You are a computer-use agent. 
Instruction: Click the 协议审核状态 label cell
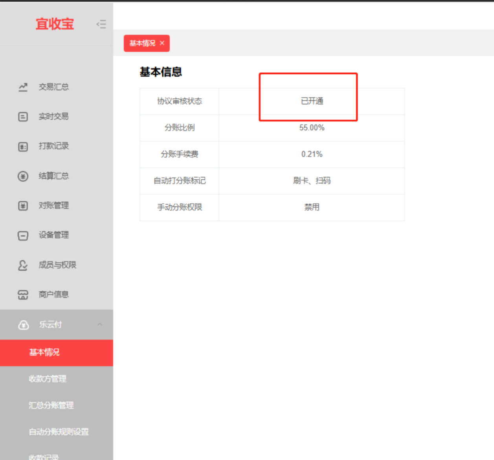tap(180, 101)
